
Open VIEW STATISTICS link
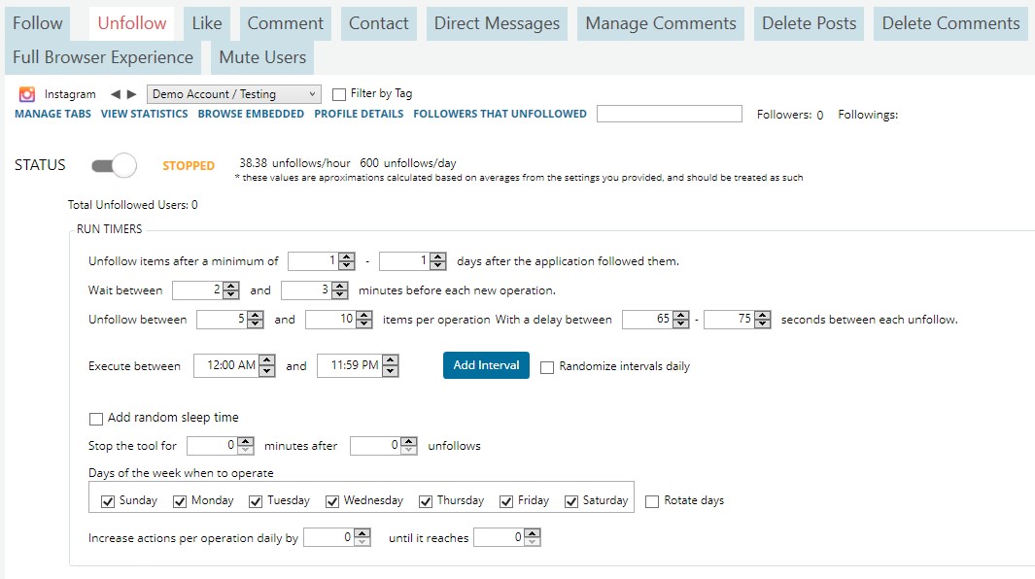(145, 114)
